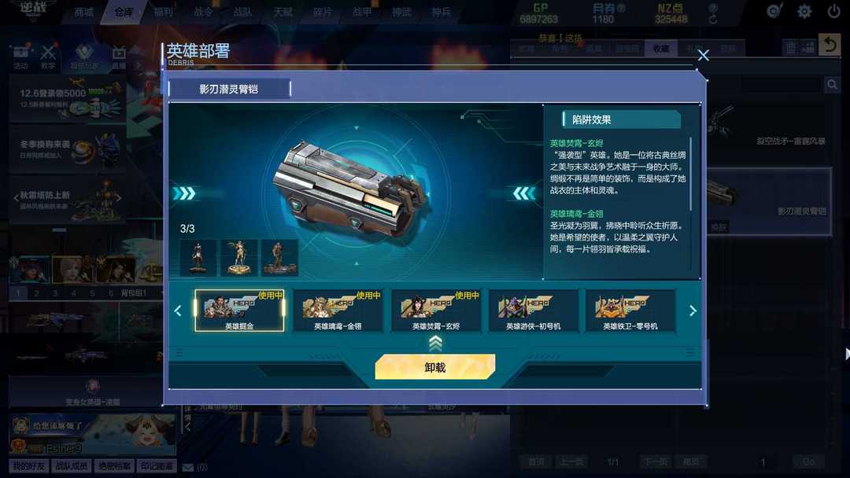Click the left-pointing triple chevron beside weapon
This screenshot has height=478, width=850.
tap(523, 193)
